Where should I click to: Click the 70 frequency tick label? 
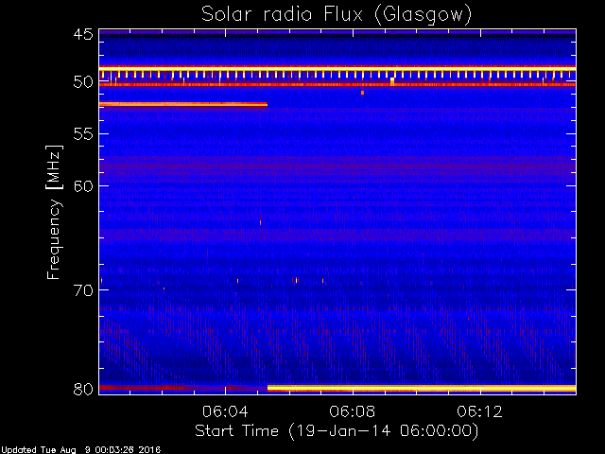83,290
